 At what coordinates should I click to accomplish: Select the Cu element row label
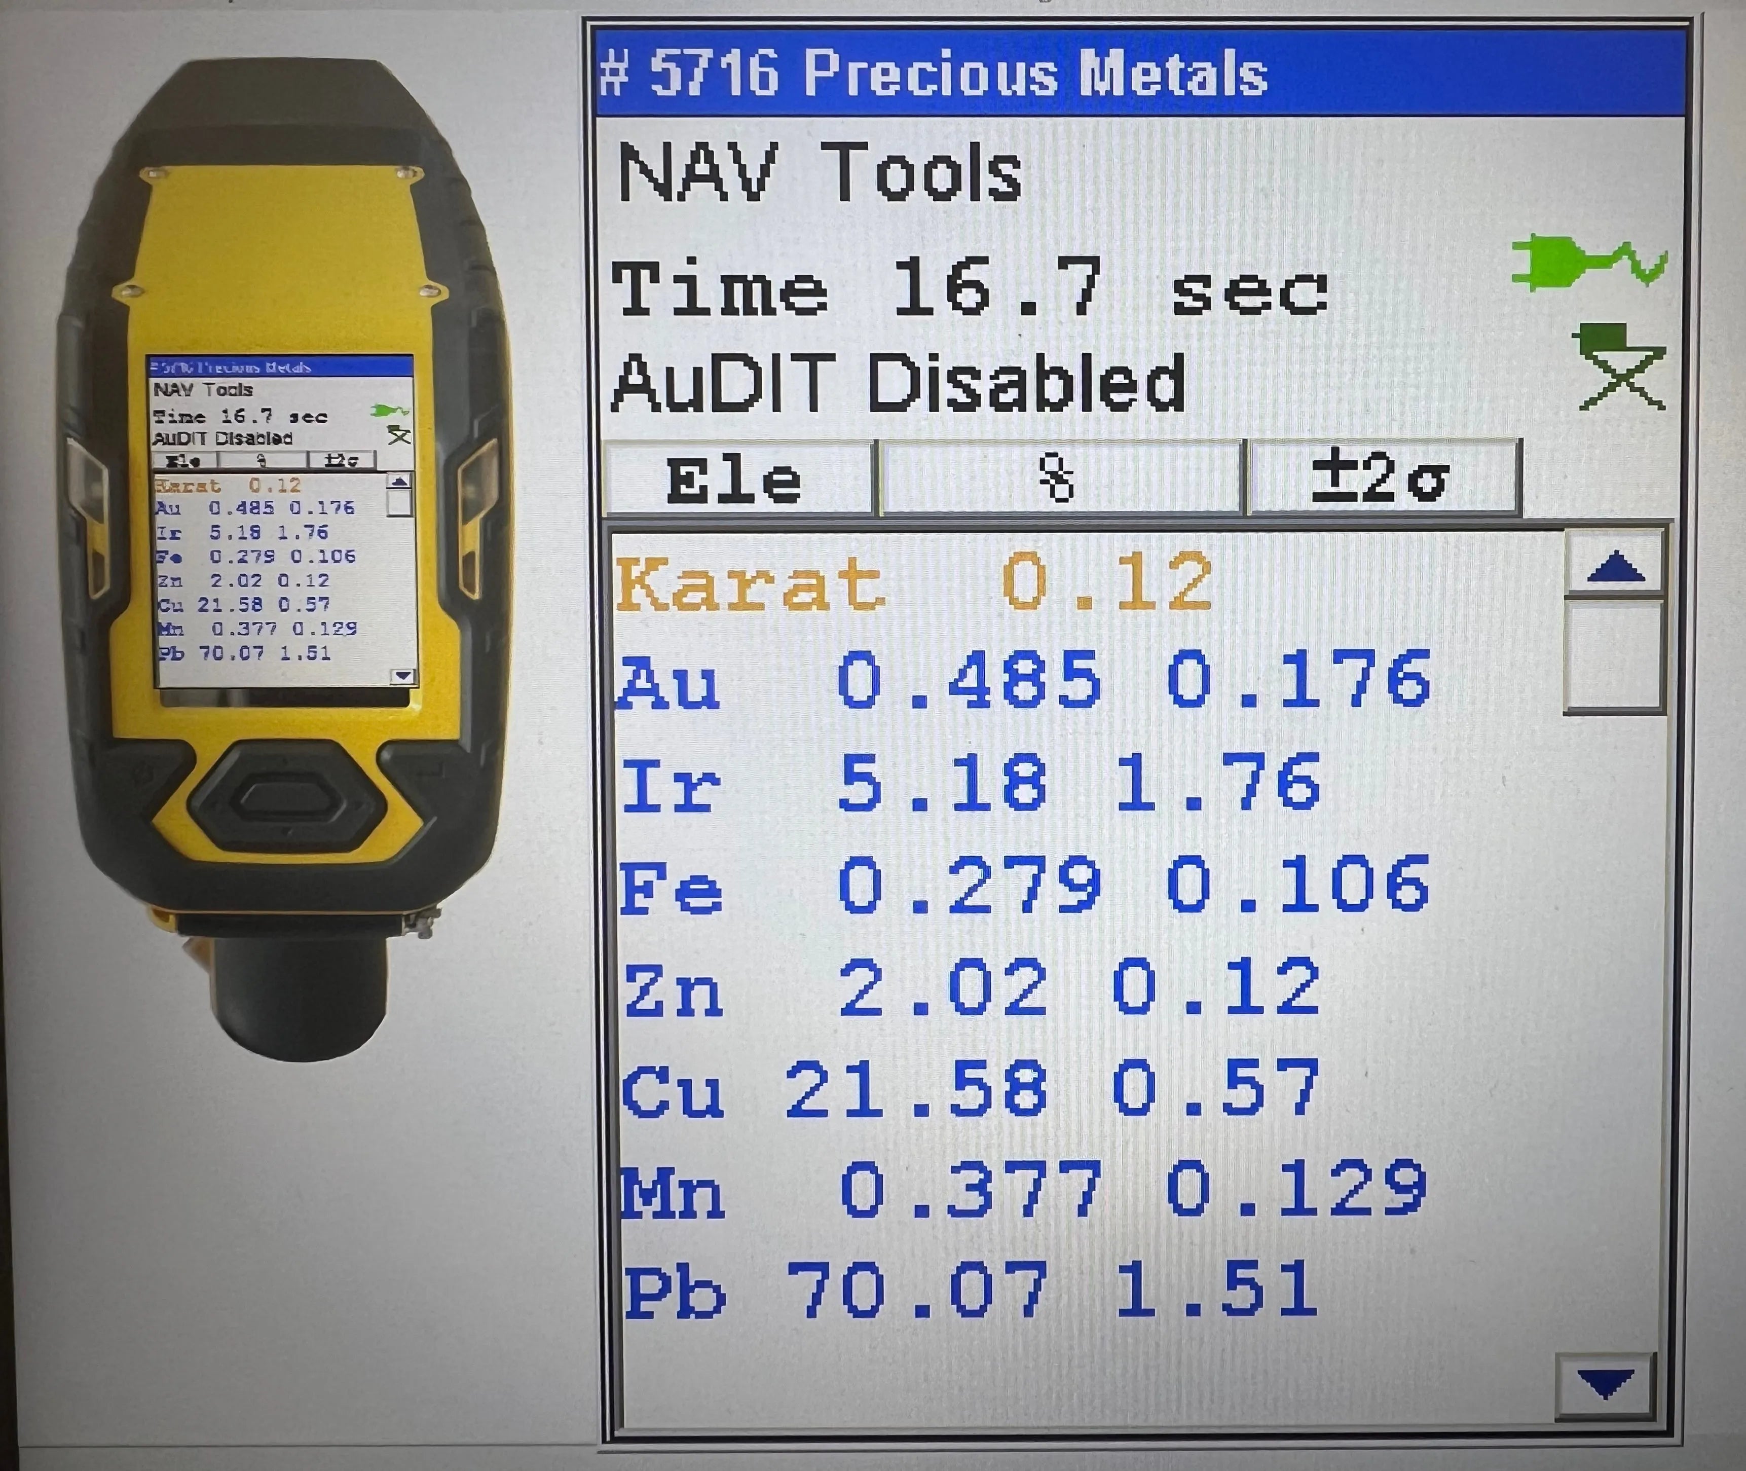click(673, 1091)
